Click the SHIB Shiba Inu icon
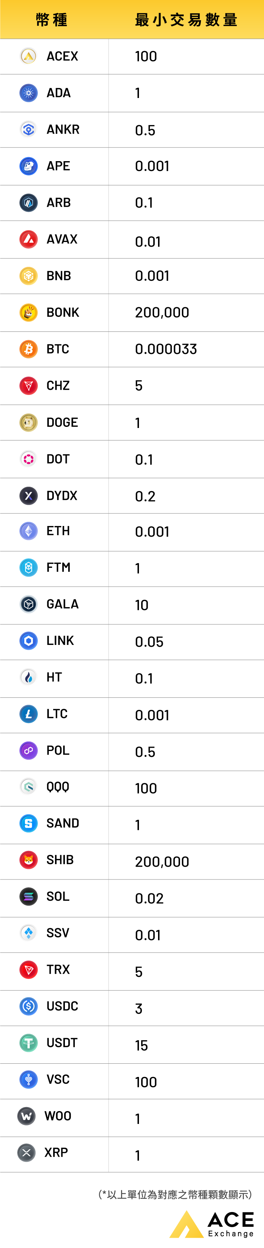264x1248 pixels. pyautogui.click(x=29, y=859)
